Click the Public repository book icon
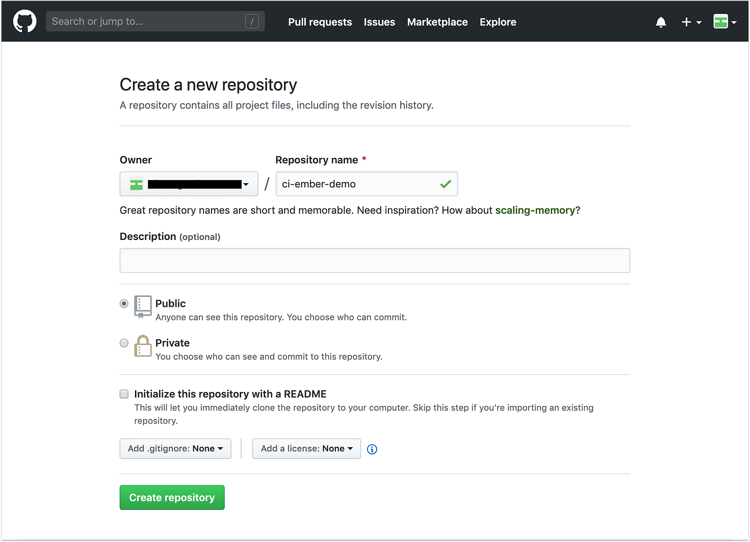The height and width of the screenshot is (542, 750). (142, 306)
